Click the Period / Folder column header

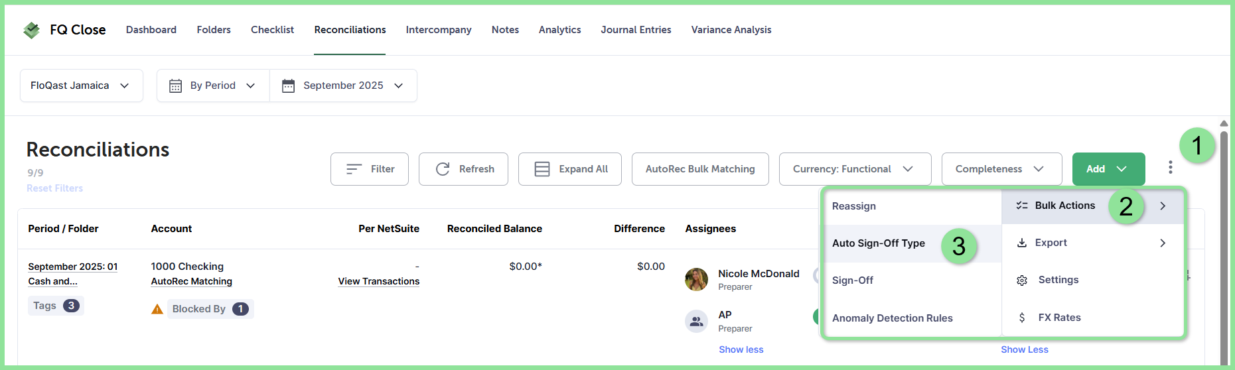(x=63, y=229)
